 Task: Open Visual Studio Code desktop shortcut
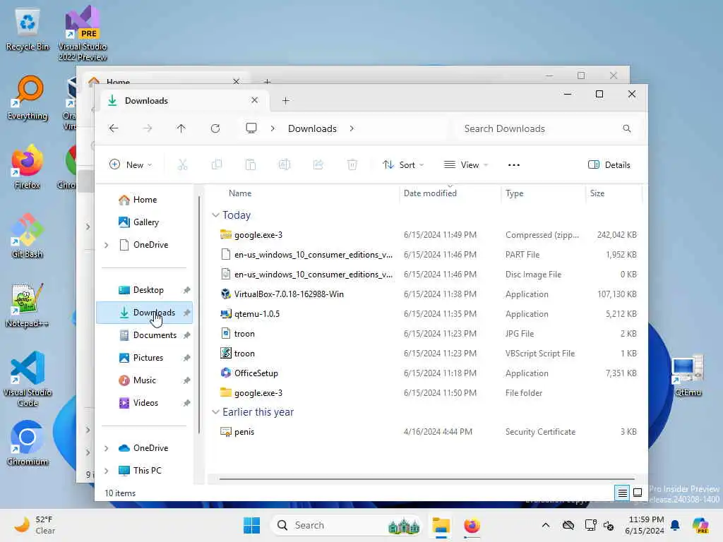pos(28,379)
